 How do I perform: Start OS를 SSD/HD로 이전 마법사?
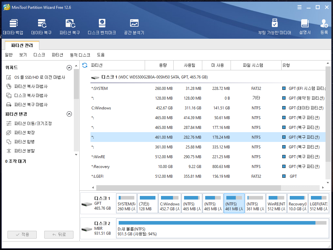point(36,77)
